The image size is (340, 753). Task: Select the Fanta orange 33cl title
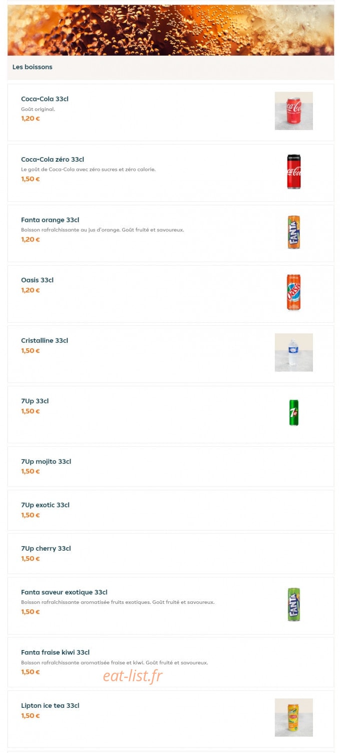(x=50, y=220)
